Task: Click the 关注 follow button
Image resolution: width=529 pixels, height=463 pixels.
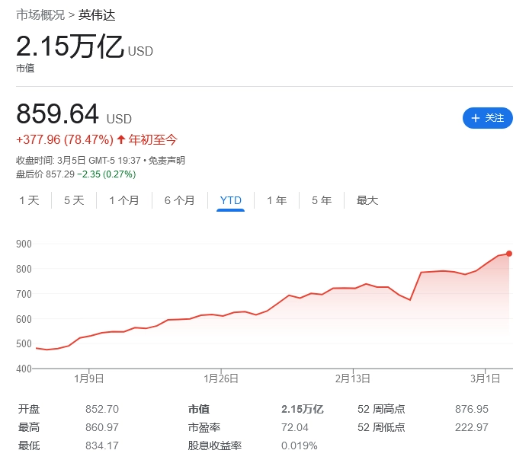Action: tap(488, 118)
